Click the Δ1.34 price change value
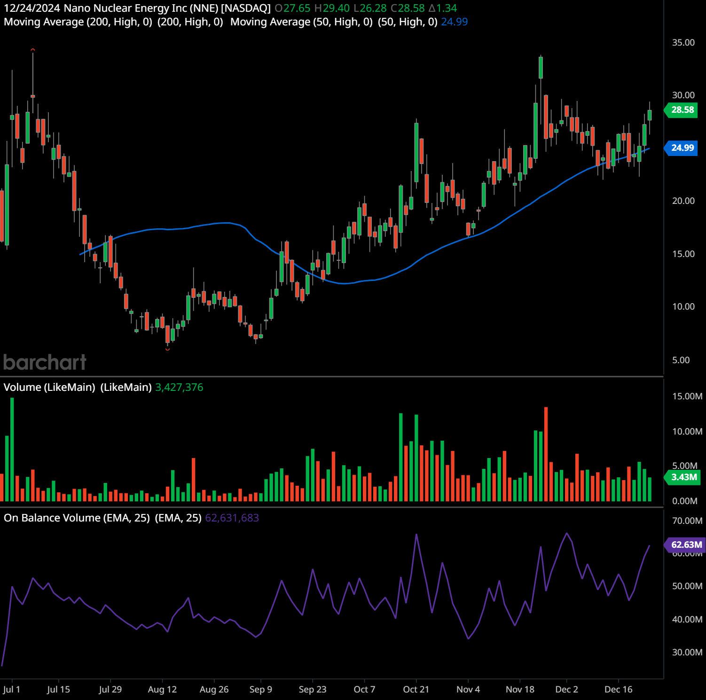The image size is (706, 700). pyautogui.click(x=442, y=8)
